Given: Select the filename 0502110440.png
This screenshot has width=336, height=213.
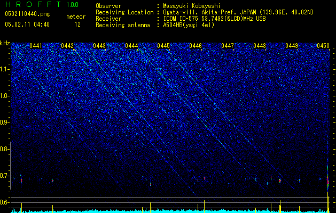Looking at the screenshot, I should click(x=27, y=14).
